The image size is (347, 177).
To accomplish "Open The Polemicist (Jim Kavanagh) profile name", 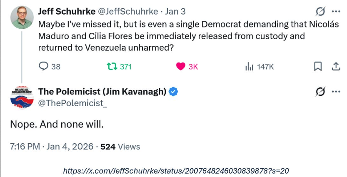I will point(102,92).
